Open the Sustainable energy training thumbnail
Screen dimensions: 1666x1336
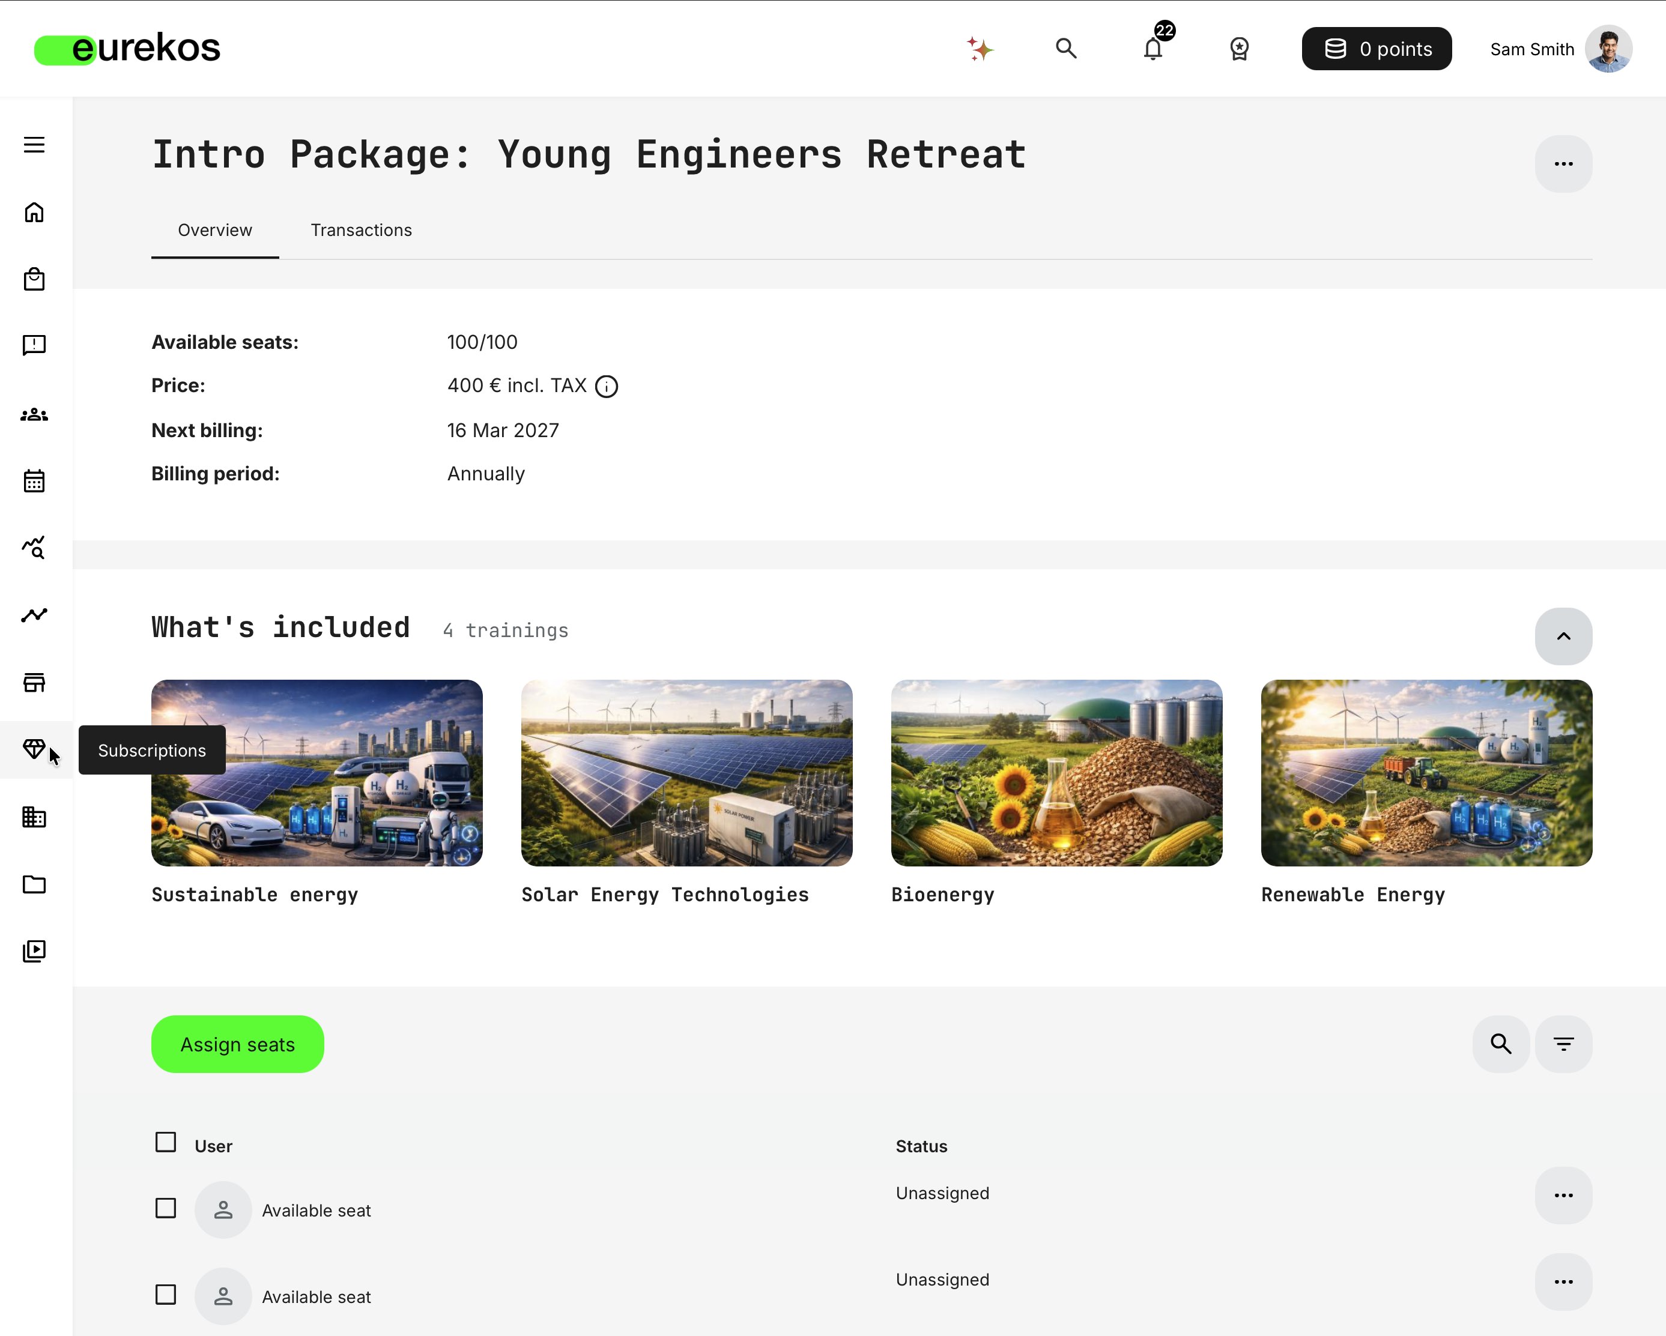(316, 772)
